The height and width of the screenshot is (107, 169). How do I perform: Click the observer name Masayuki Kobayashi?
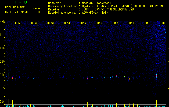[96, 3]
